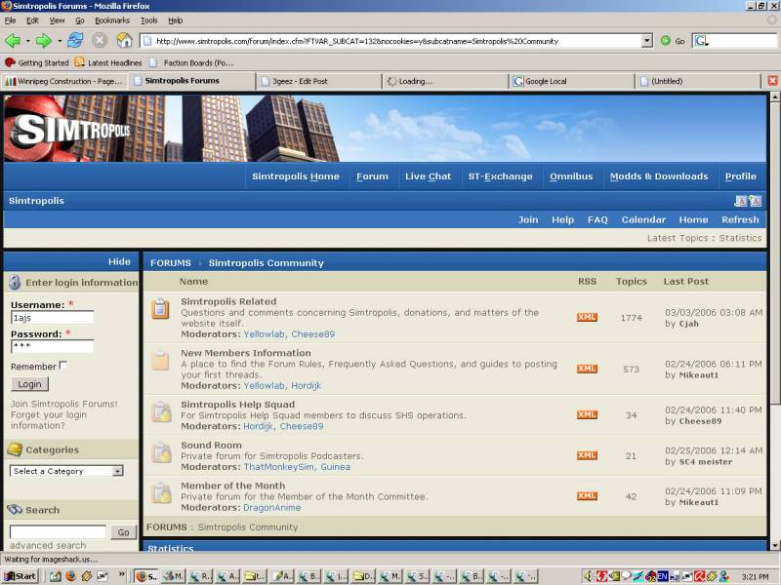Click the Windows Start button
The image size is (781, 585).
(20, 576)
